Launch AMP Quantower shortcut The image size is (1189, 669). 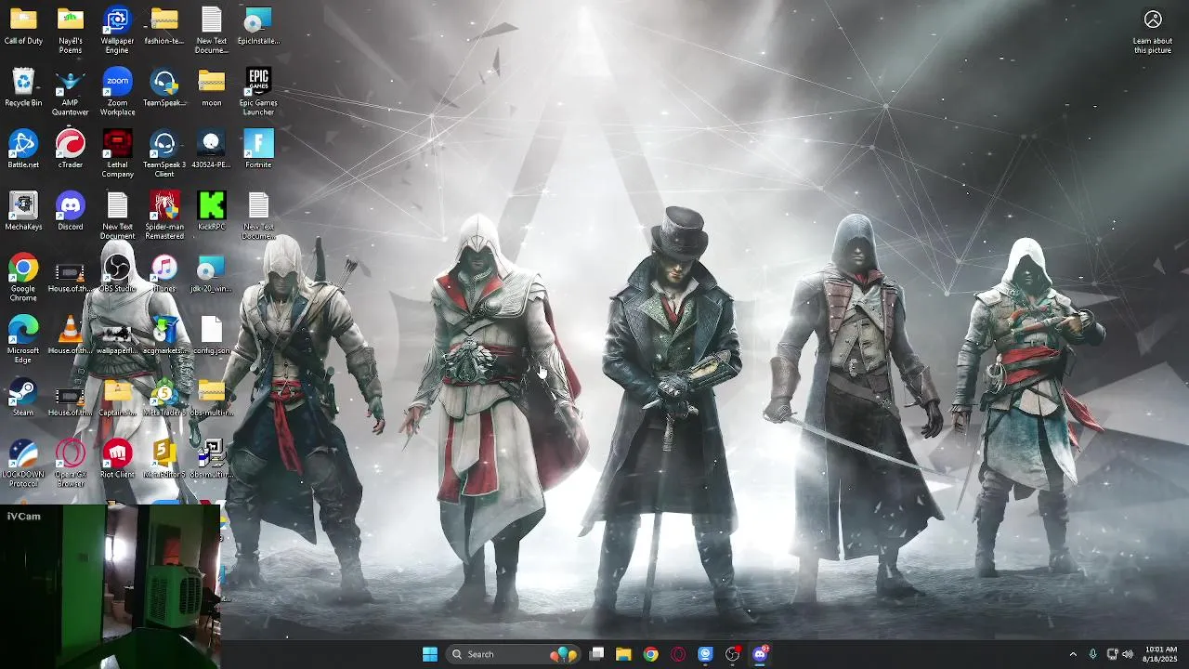(71, 93)
